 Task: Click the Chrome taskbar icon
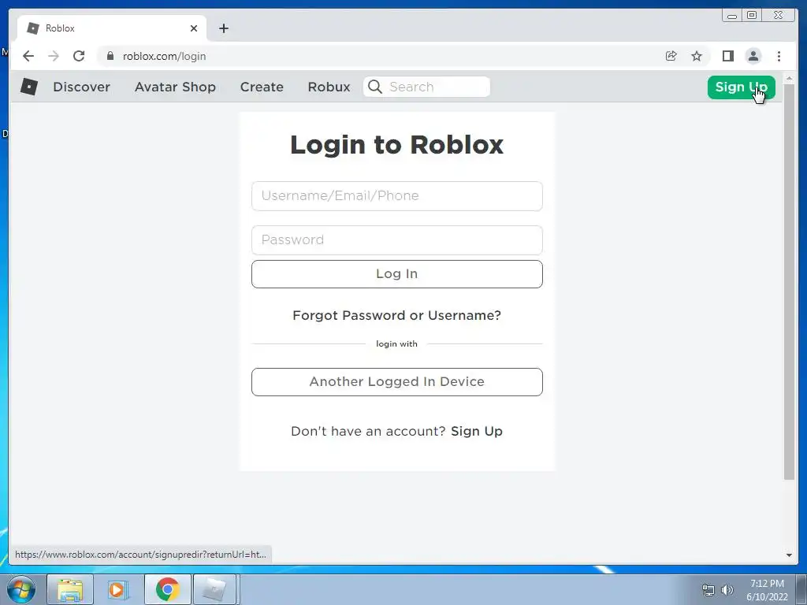167,589
